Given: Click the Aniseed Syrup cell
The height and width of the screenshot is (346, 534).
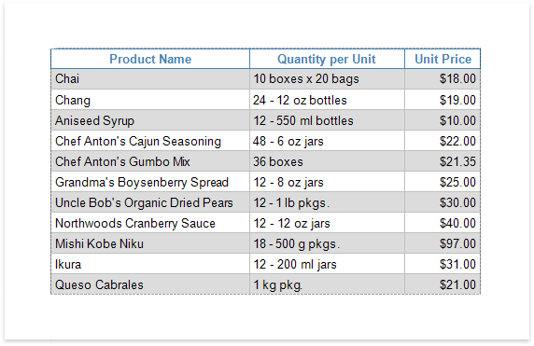Looking at the screenshot, I should click(x=150, y=120).
